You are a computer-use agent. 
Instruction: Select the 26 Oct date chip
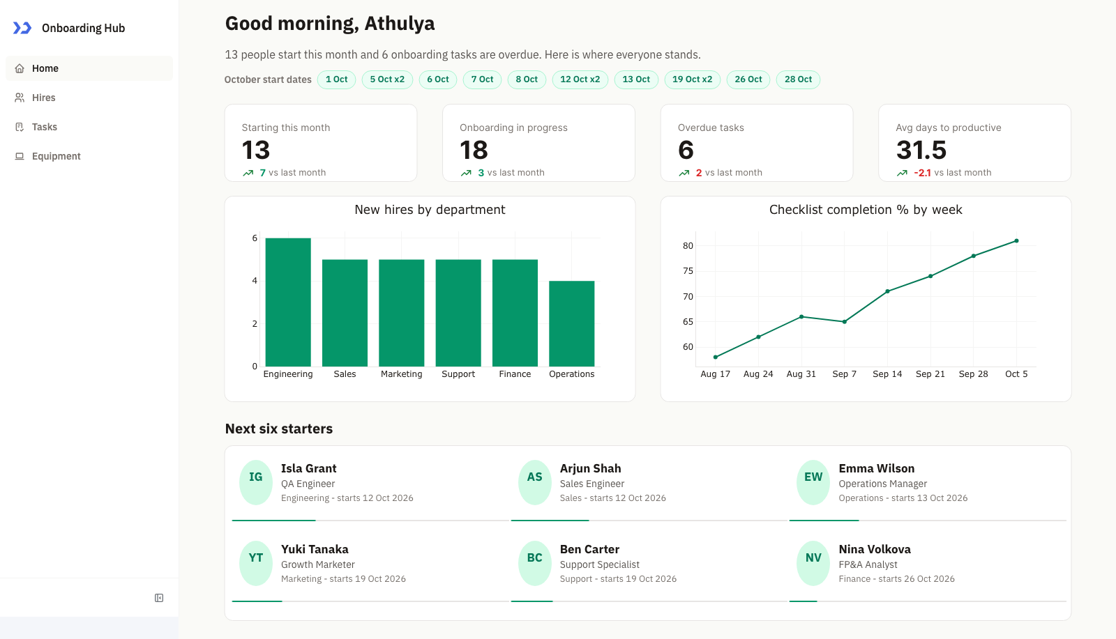click(748, 79)
